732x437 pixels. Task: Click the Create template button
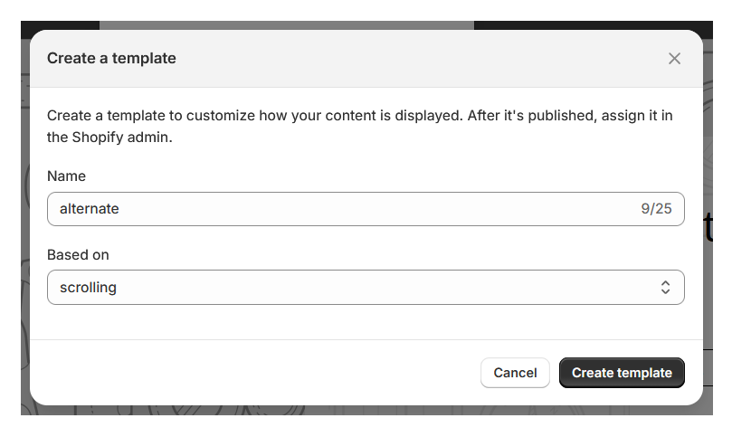tap(622, 373)
